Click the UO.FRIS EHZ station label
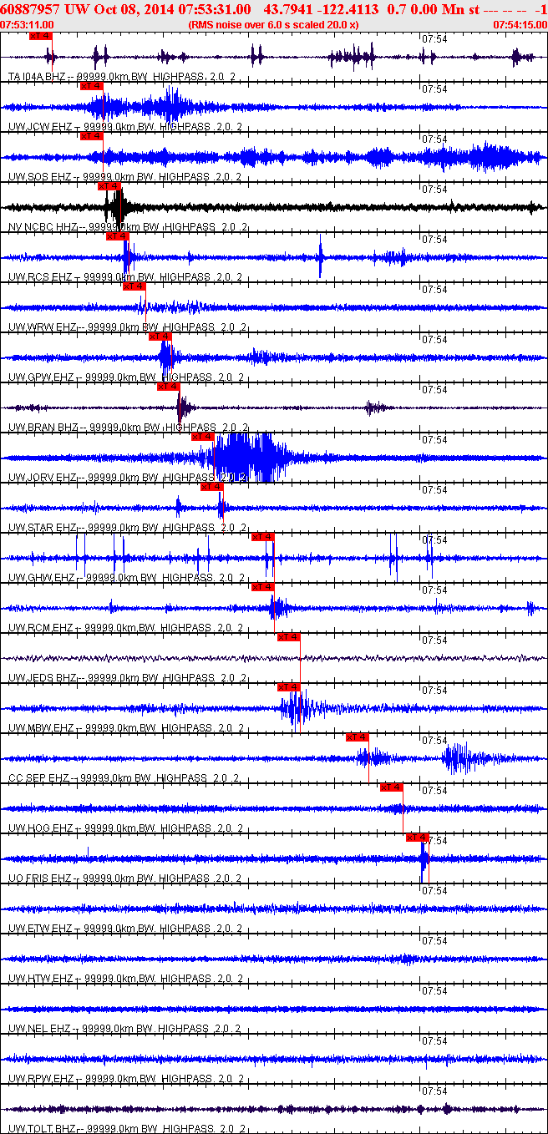 point(40,878)
